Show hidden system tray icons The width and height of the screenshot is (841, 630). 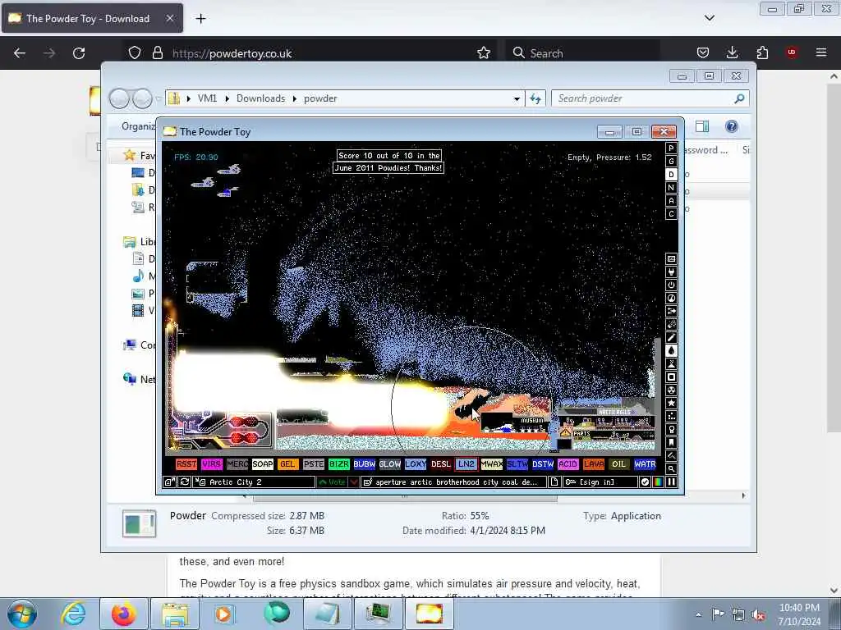(698, 614)
